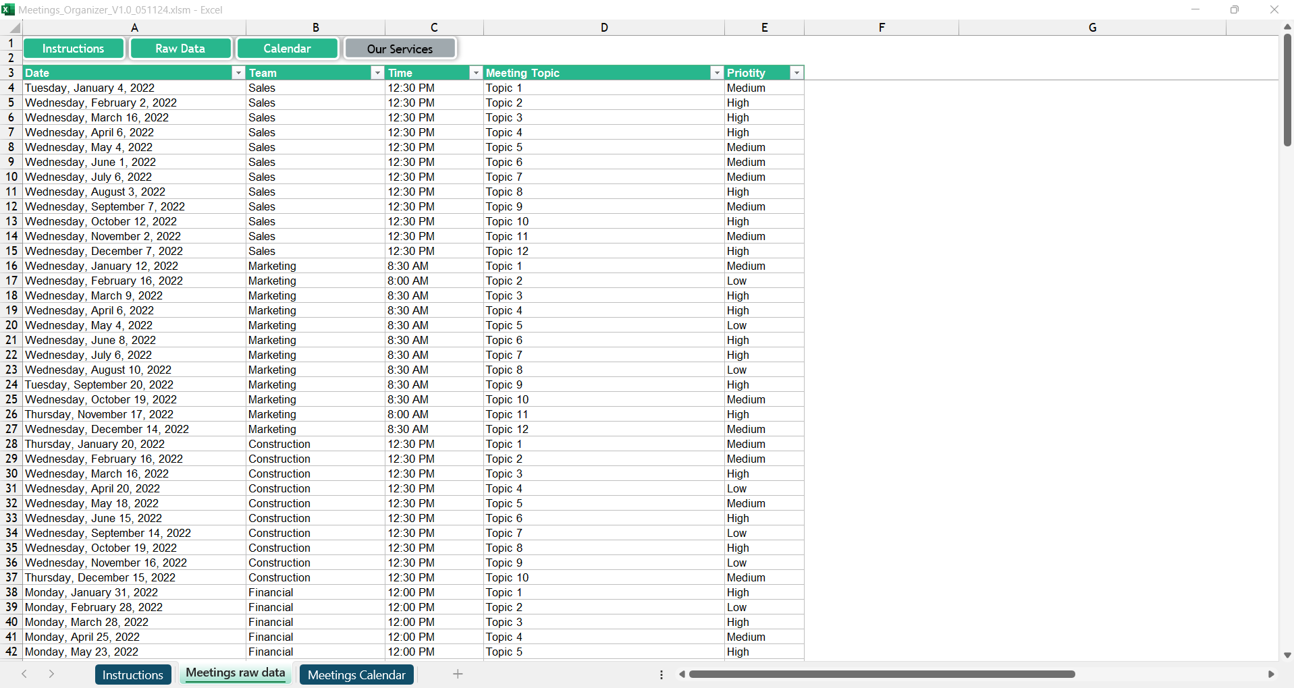
Task: Click the horizontal scrollbar right arrow
Action: pos(1271,674)
